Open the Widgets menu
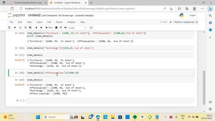Image resolution: width=215 pixels, height=121 pixels. coord(71,22)
